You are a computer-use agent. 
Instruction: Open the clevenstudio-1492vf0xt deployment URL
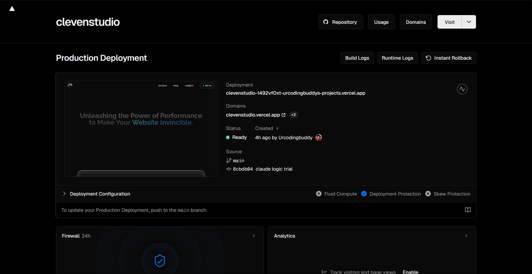(296, 93)
